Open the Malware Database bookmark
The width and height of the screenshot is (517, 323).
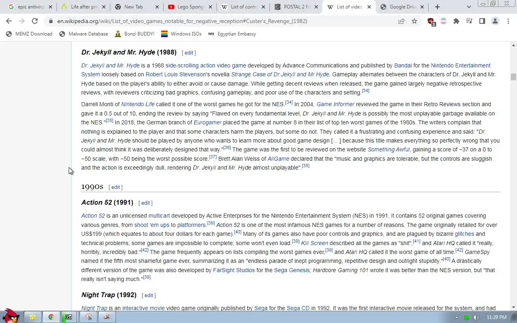pyautogui.click(x=84, y=34)
